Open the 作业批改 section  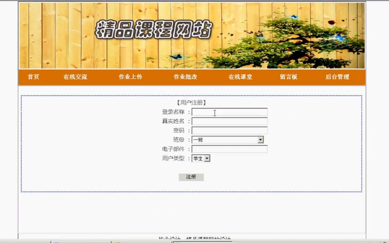coord(185,77)
